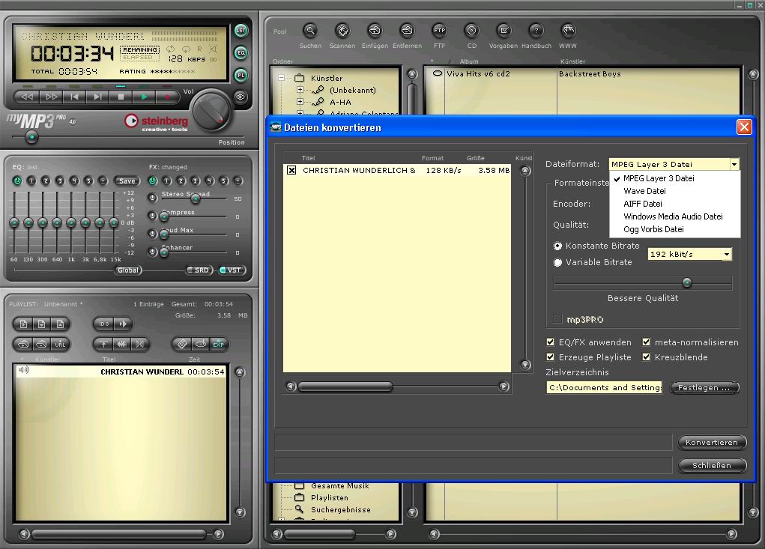Screen dimensions: 765x549
Task: Click the Einfügen icon
Action: (375, 31)
